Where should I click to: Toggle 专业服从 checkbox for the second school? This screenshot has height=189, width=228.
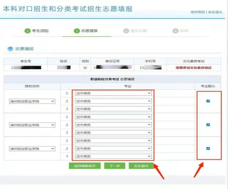[x=208, y=125]
